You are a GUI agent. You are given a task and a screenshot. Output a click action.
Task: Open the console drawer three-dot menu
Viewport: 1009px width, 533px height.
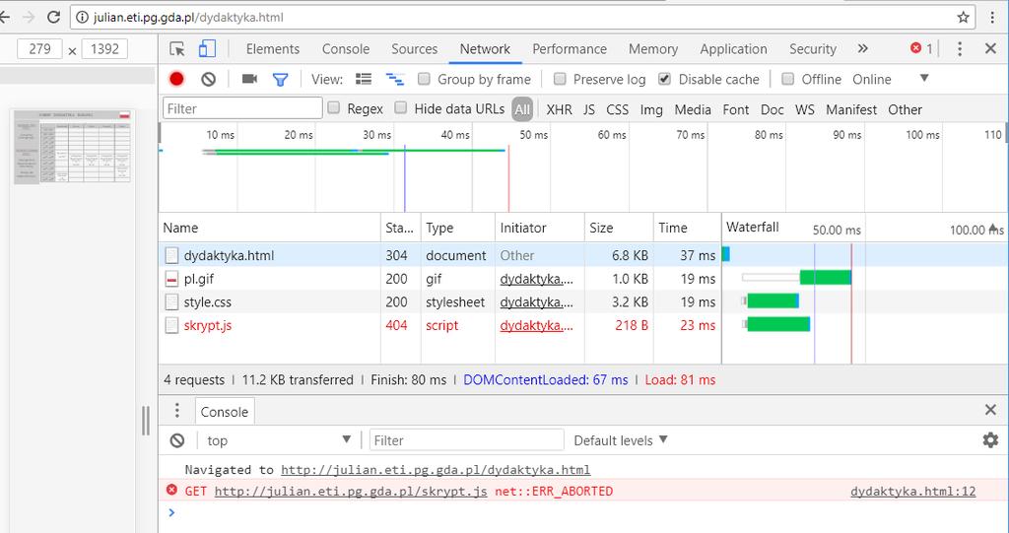pos(177,411)
